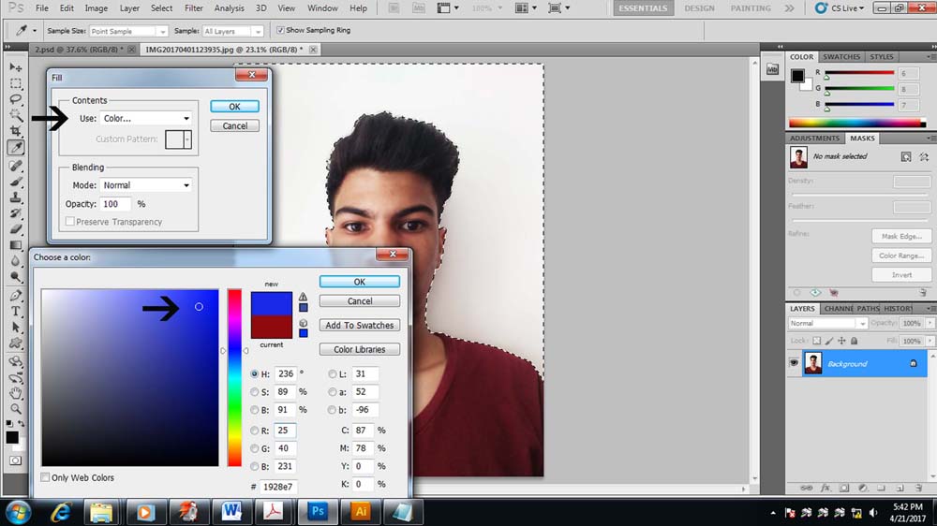Select the Path Selection tool

pyautogui.click(x=16, y=328)
